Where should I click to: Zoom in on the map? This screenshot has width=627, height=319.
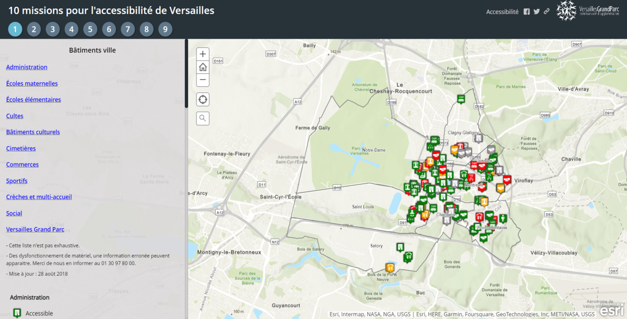click(x=203, y=54)
